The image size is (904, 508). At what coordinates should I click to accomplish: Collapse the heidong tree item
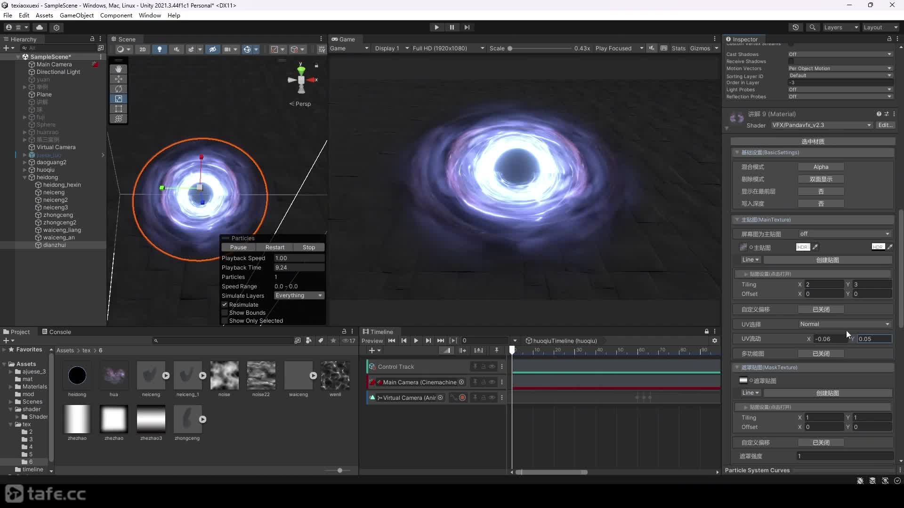[x=25, y=177]
